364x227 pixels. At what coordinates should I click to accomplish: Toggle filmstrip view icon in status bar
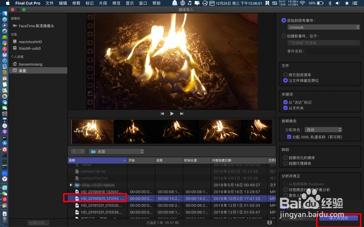click(269, 223)
